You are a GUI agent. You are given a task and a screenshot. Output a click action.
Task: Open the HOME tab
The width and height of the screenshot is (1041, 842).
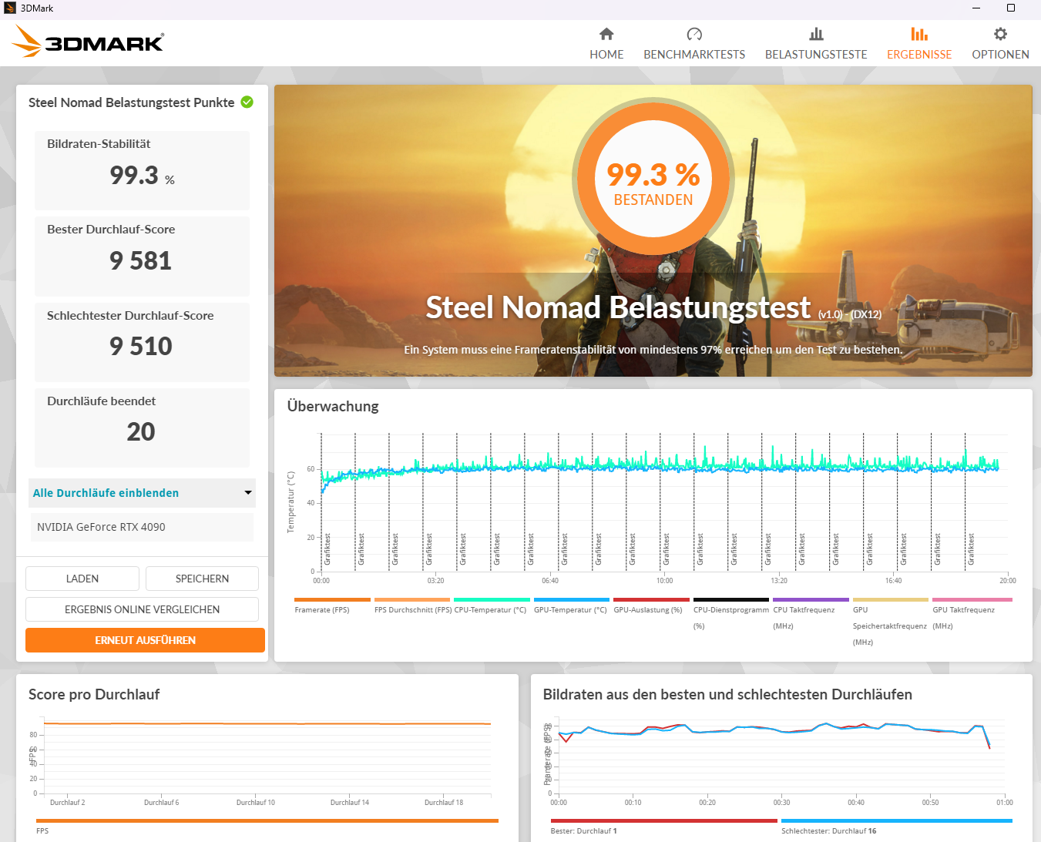coord(606,44)
